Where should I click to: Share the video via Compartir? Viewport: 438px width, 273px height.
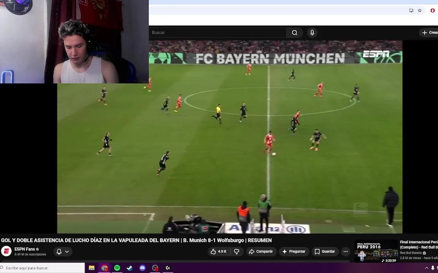(x=261, y=251)
